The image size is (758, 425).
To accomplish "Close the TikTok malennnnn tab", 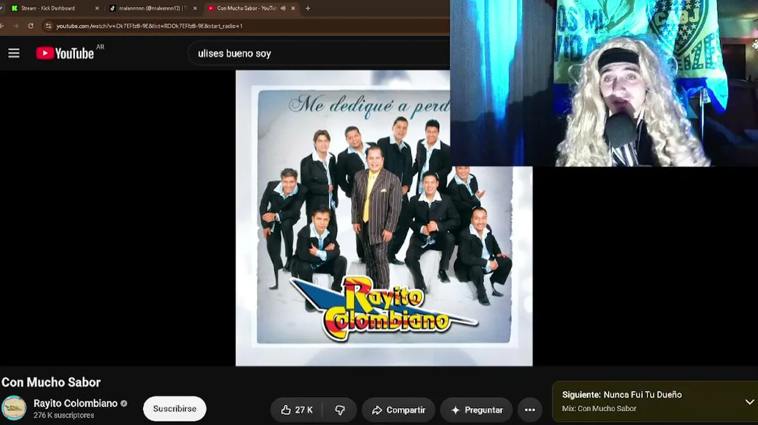I will [195, 8].
